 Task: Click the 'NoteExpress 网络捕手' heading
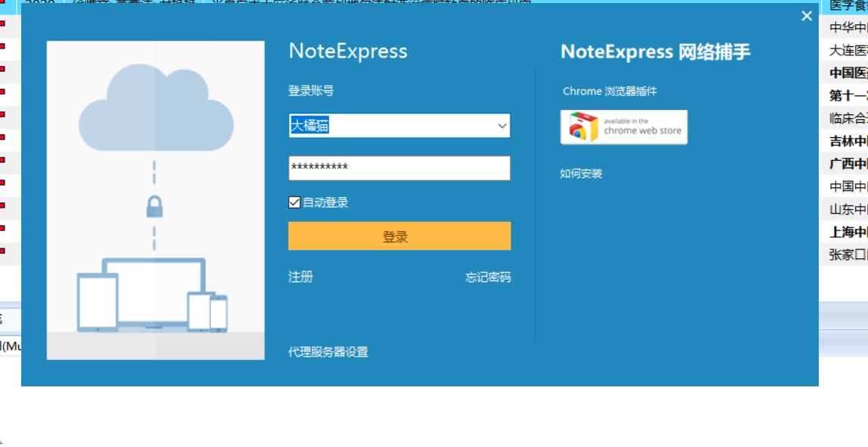(655, 52)
